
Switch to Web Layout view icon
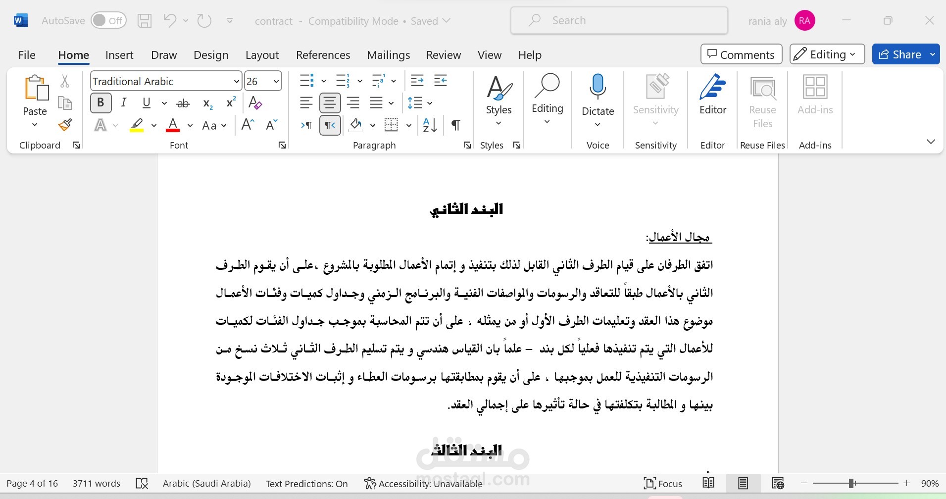pyautogui.click(x=778, y=483)
